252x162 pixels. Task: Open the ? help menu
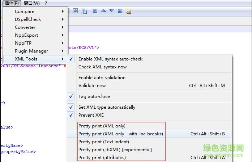[x=46, y=3]
